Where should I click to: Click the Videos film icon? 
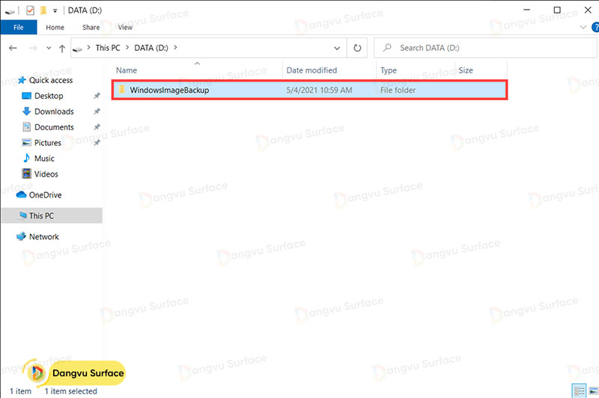(x=26, y=174)
